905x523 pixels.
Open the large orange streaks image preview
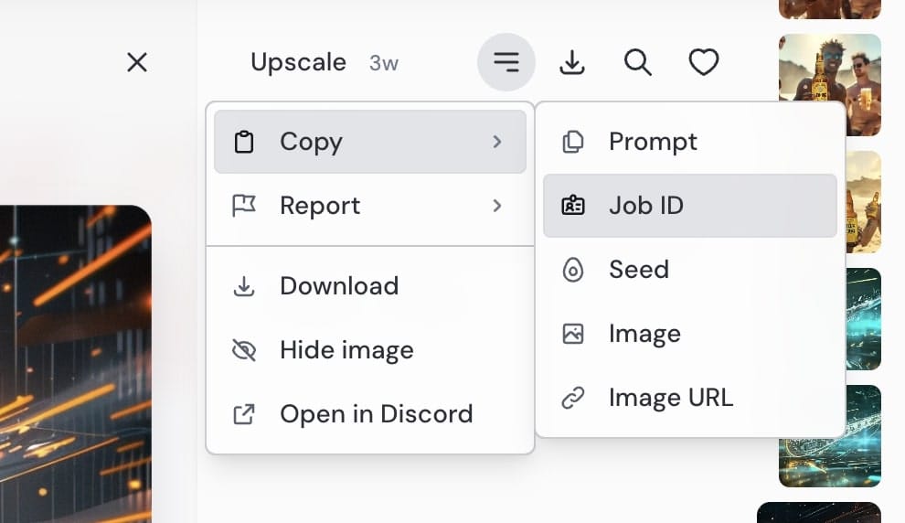click(76, 364)
